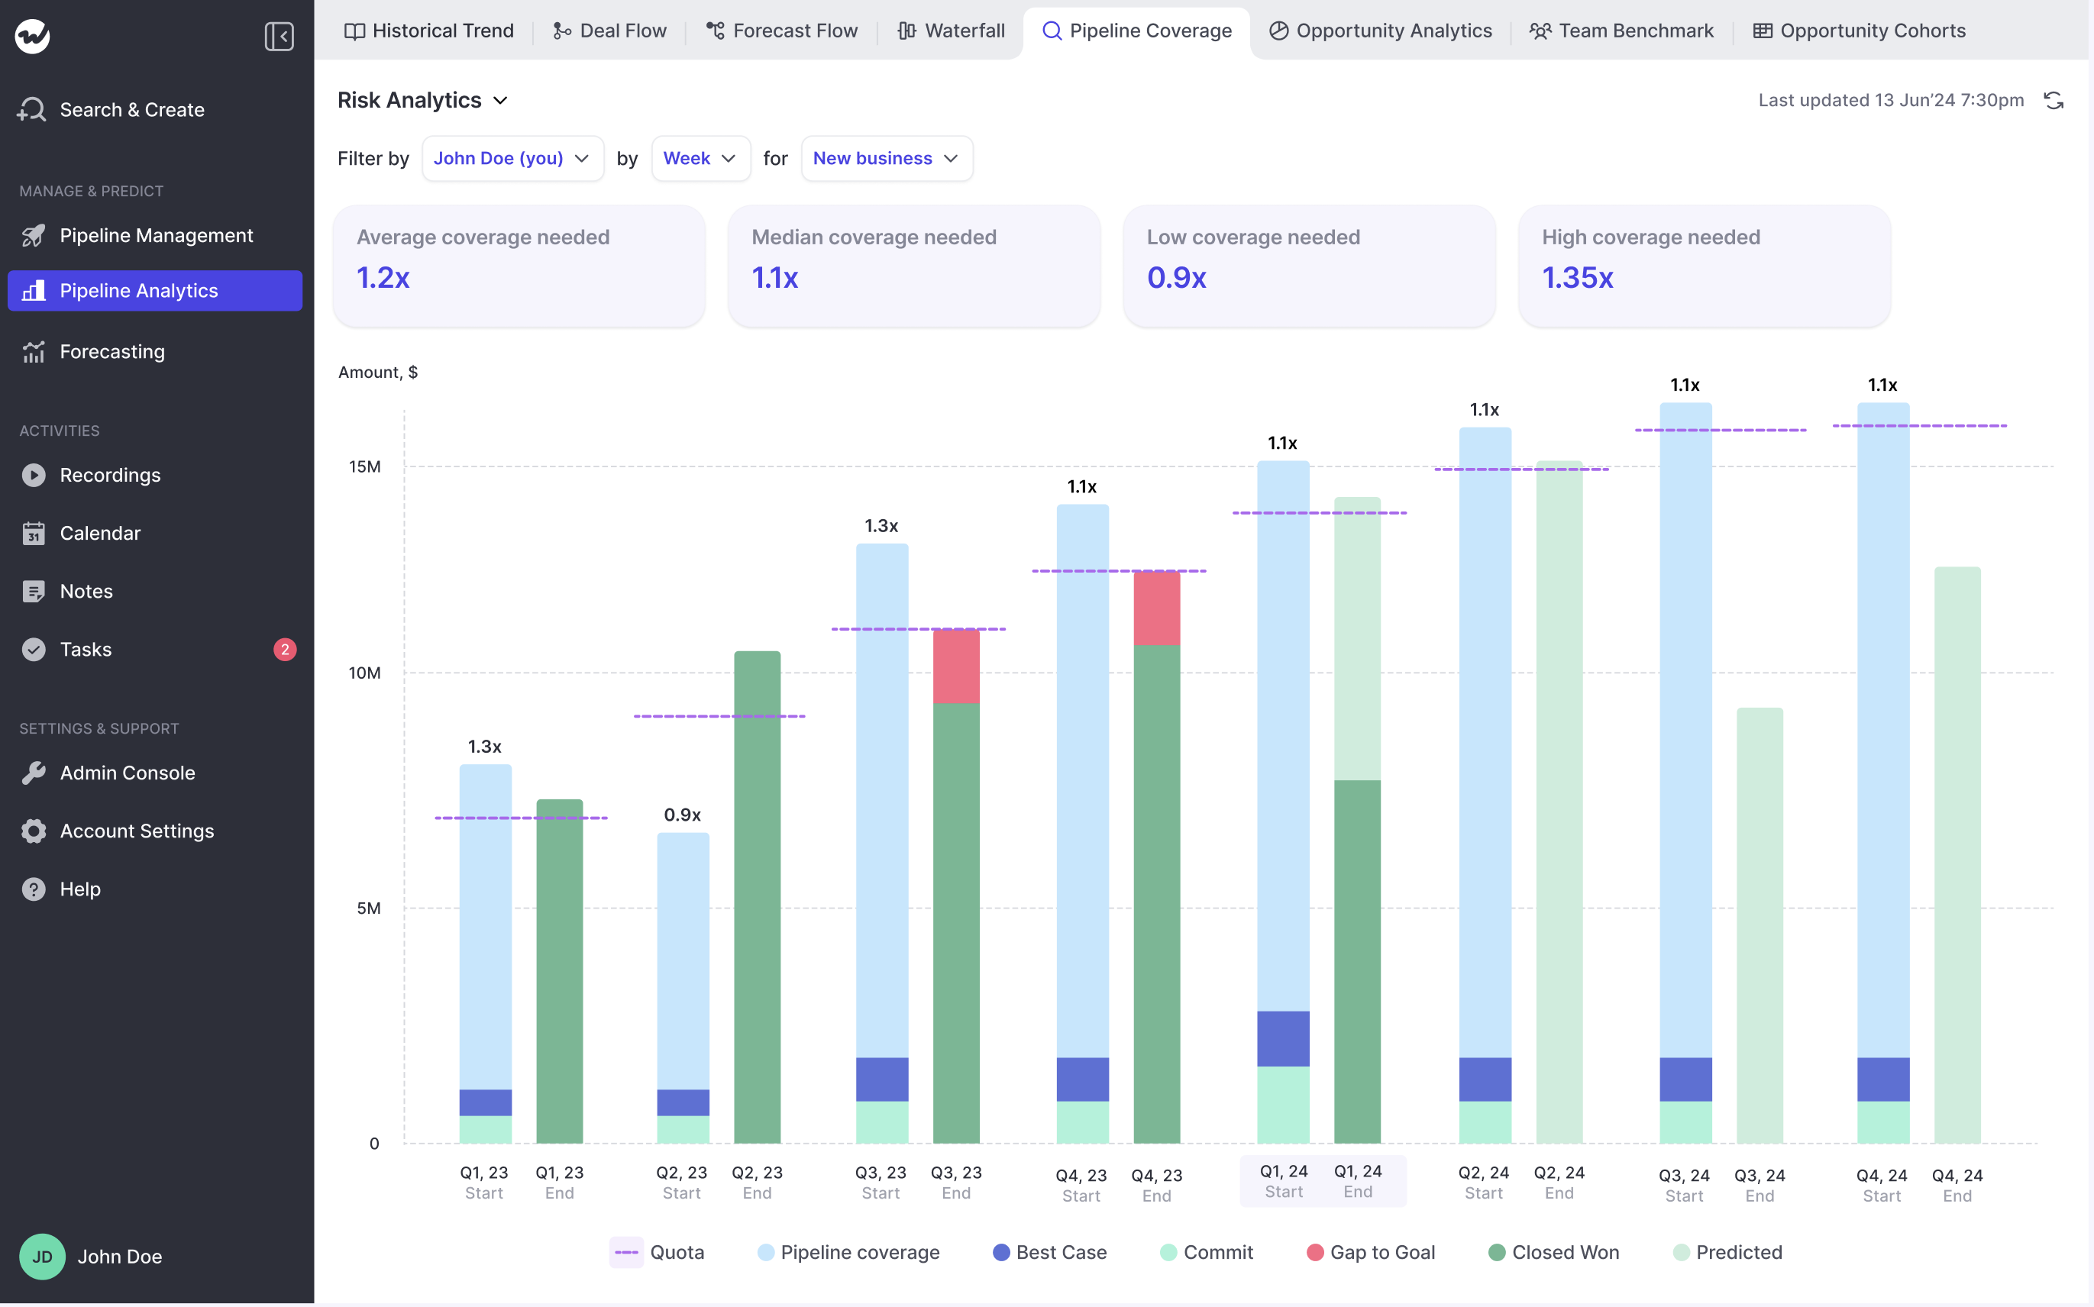Click the Opportunity Analytics pie icon

pos(1278,31)
